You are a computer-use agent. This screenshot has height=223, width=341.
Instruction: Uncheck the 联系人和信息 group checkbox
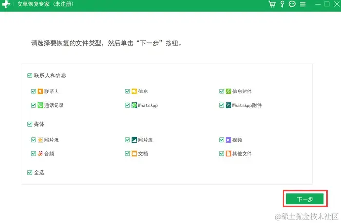[30, 75]
